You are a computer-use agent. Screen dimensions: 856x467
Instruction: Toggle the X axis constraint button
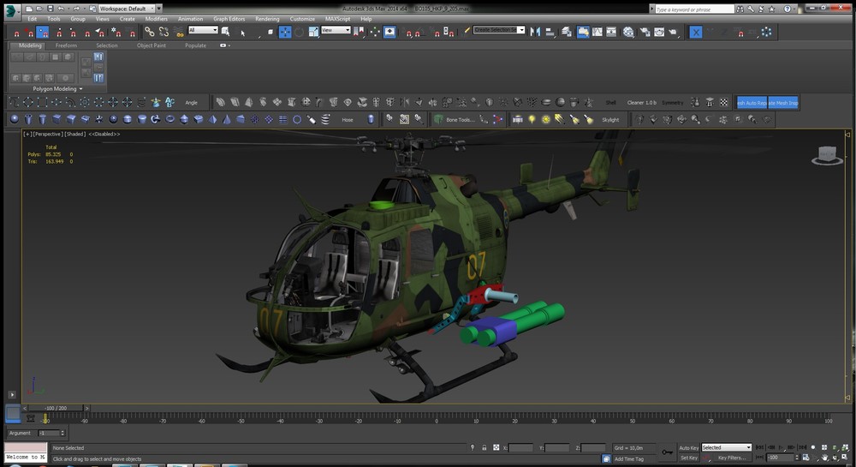coord(696,33)
